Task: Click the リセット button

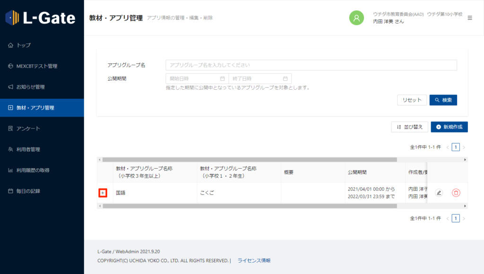Action: tap(412, 100)
